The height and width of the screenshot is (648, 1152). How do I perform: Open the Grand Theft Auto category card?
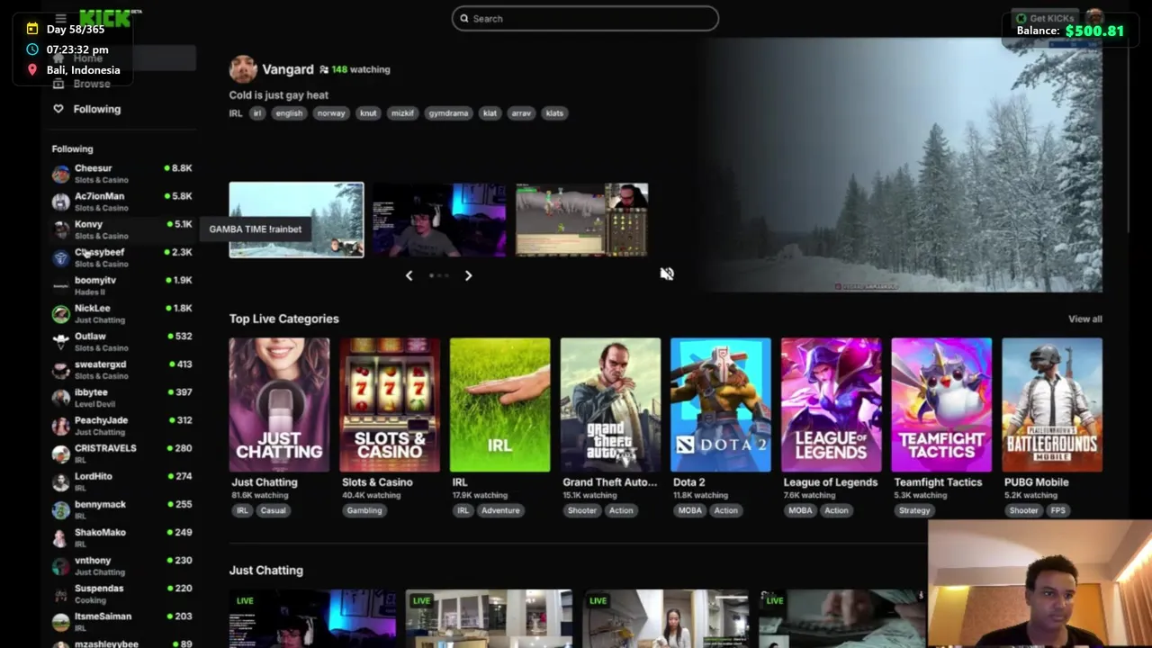point(610,405)
